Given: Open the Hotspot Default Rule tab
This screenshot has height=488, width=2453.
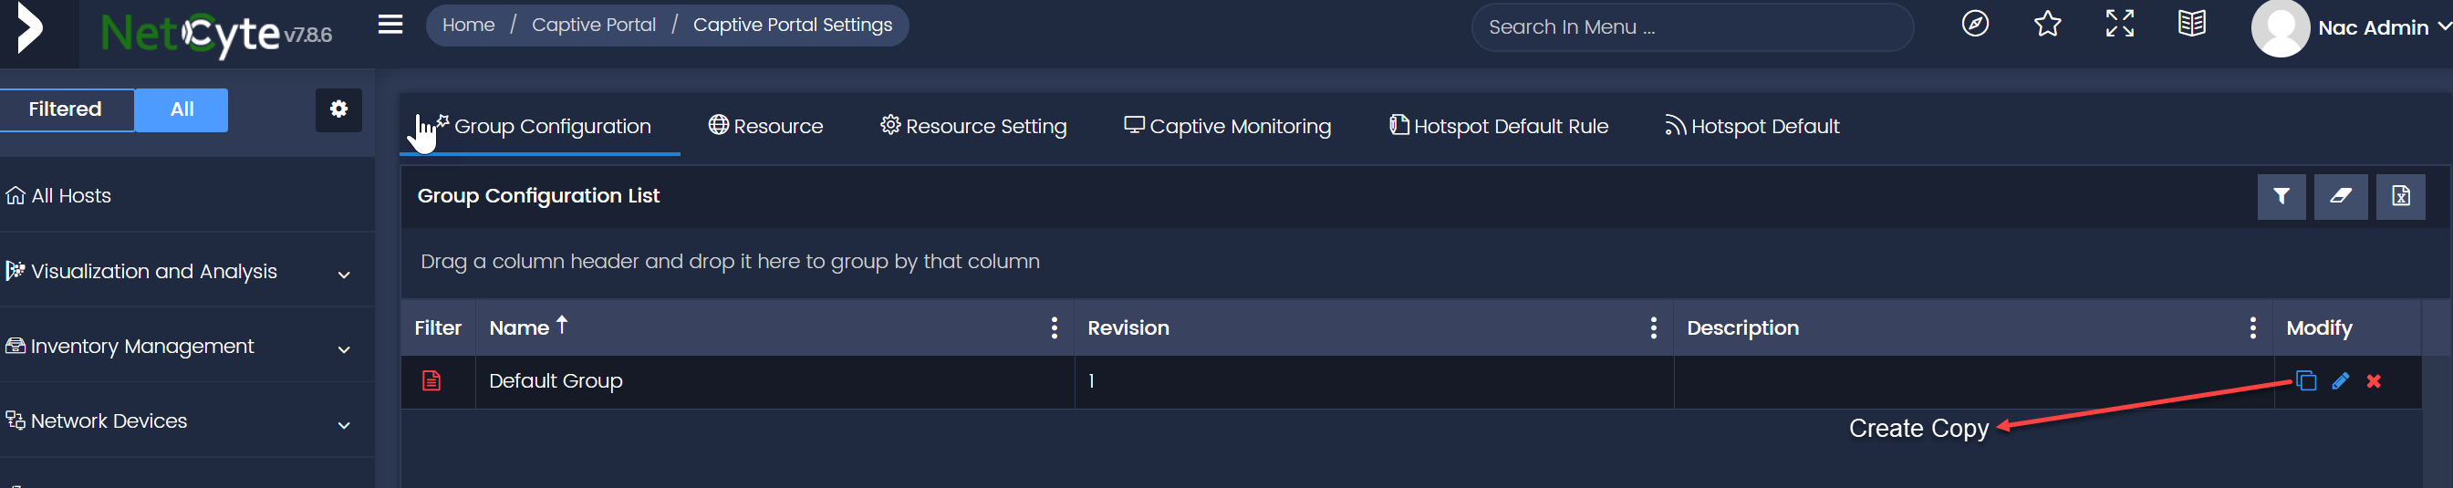Looking at the screenshot, I should point(1498,127).
